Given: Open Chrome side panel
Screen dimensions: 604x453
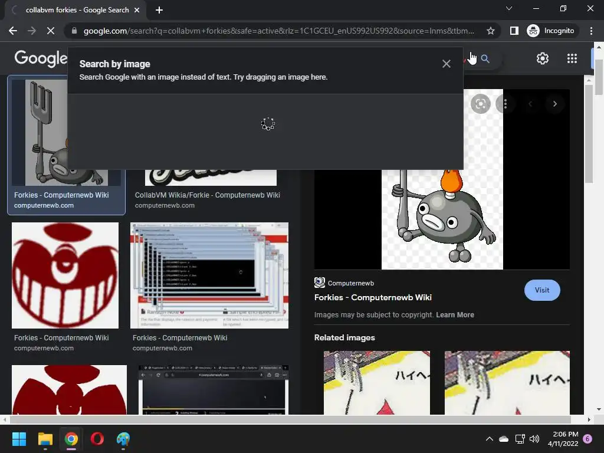Looking at the screenshot, I should click(x=514, y=31).
